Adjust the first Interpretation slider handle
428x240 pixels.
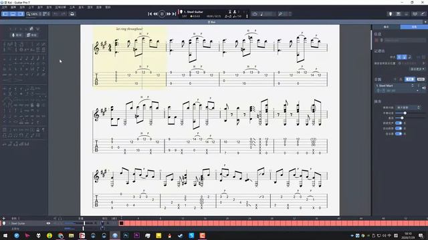405,113
